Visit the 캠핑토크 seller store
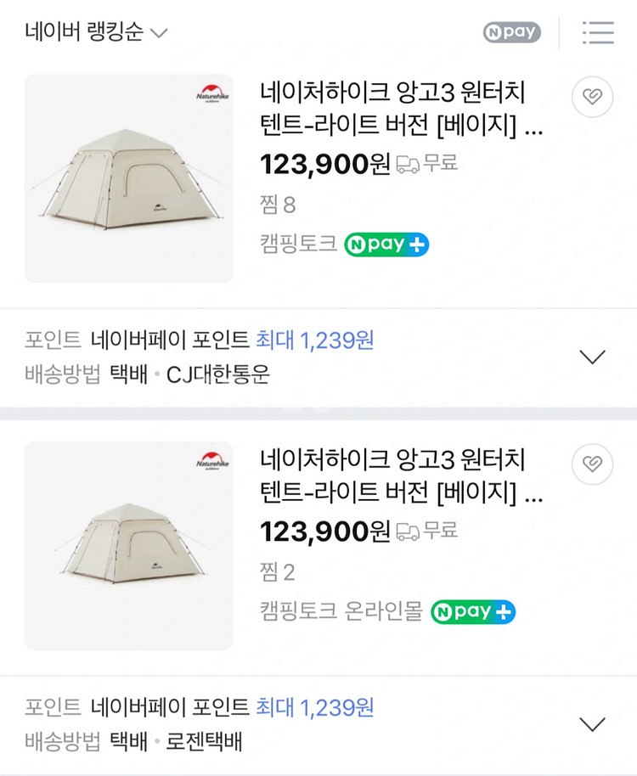This screenshot has height=776, width=637. 298,245
